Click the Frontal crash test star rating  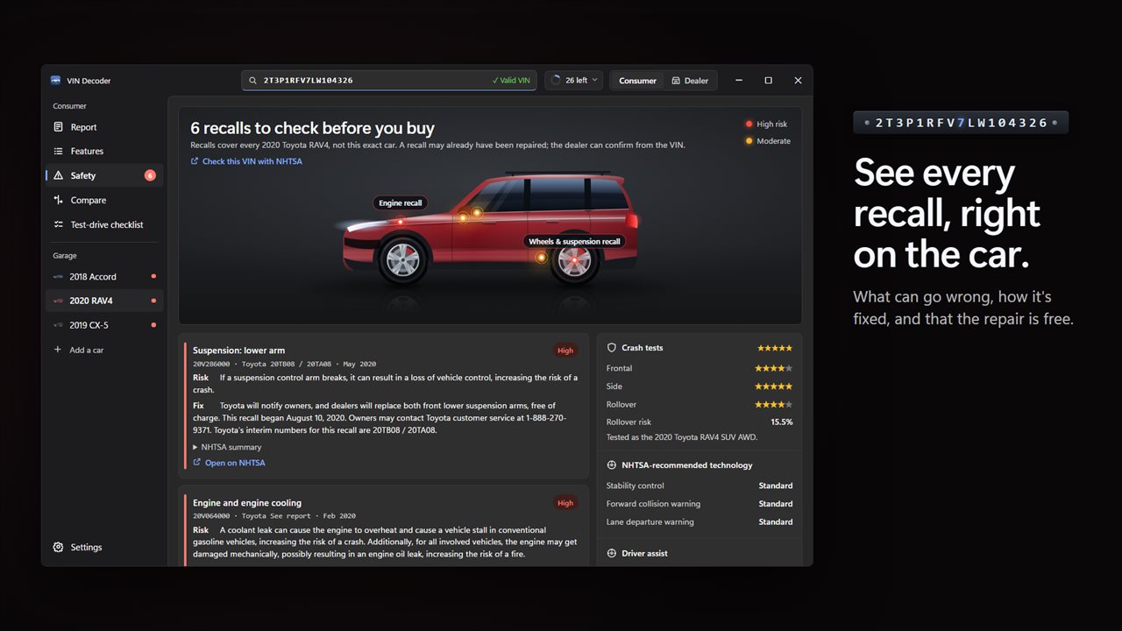(x=775, y=368)
